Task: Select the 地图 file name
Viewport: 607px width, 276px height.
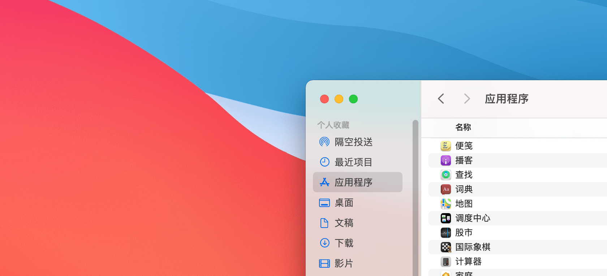Action: [464, 203]
